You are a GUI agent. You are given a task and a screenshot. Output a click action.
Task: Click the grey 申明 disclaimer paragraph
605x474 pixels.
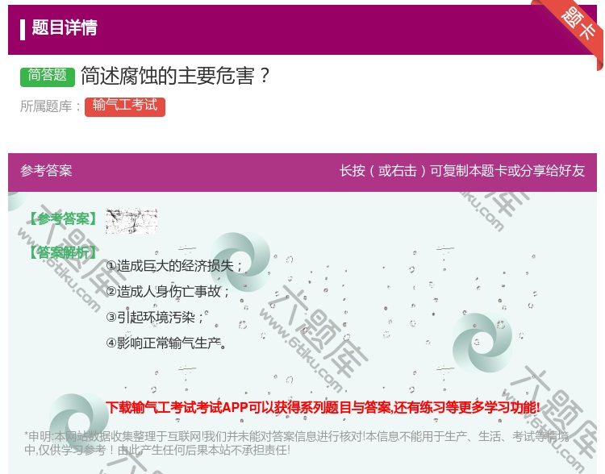[296, 443]
